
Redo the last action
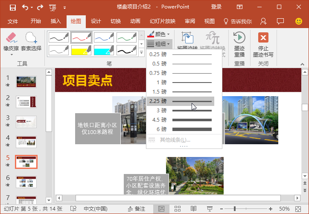[40, 8]
